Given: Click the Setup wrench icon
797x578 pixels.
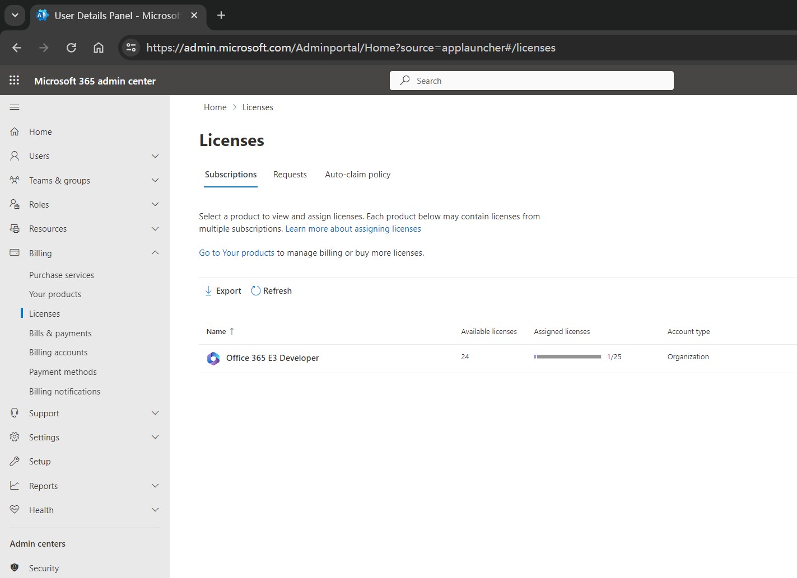Looking at the screenshot, I should [15, 462].
